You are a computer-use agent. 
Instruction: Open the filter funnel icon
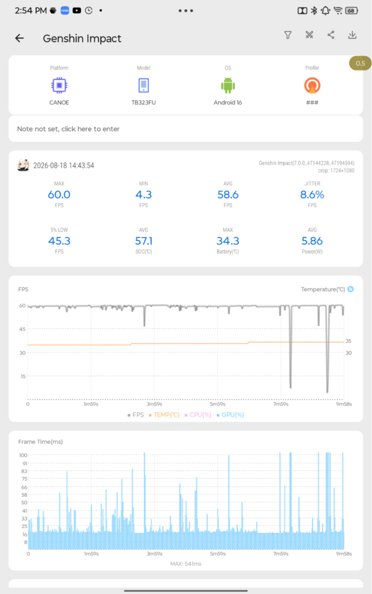tap(288, 35)
